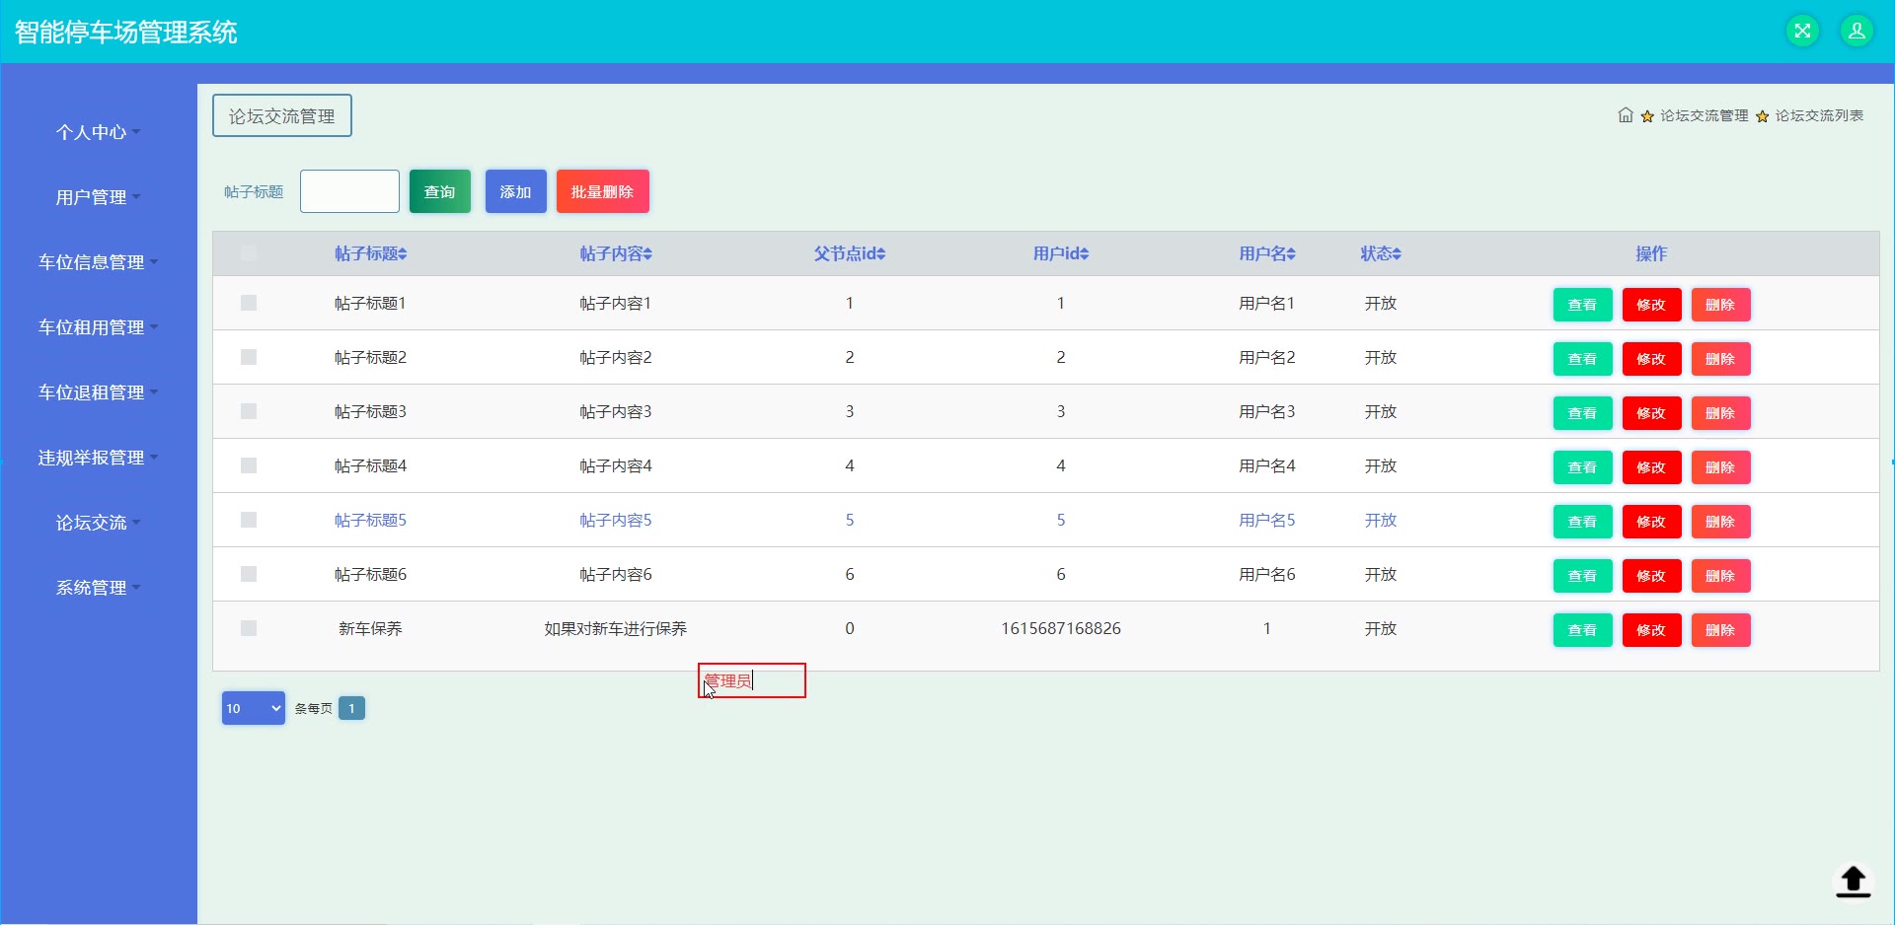Image resolution: width=1895 pixels, height=925 pixels.
Task: Sort table by 帖子内容 column
Action: pyautogui.click(x=616, y=253)
